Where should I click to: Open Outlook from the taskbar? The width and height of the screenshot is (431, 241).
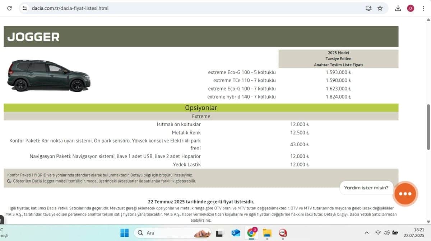click(236, 233)
